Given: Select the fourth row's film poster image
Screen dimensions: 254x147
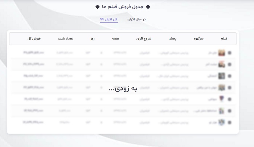Looking at the screenshot, I should pos(221,88).
